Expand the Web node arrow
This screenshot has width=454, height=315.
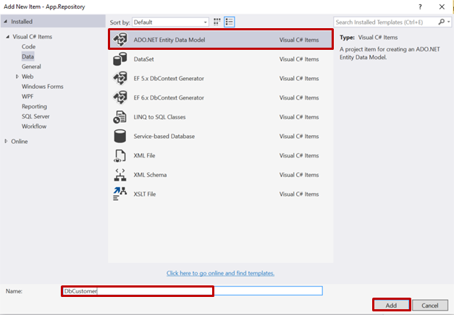pyautogui.click(x=17, y=77)
